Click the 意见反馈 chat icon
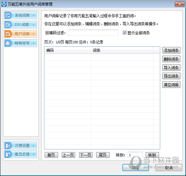The image size is (186, 176). tap(8, 154)
